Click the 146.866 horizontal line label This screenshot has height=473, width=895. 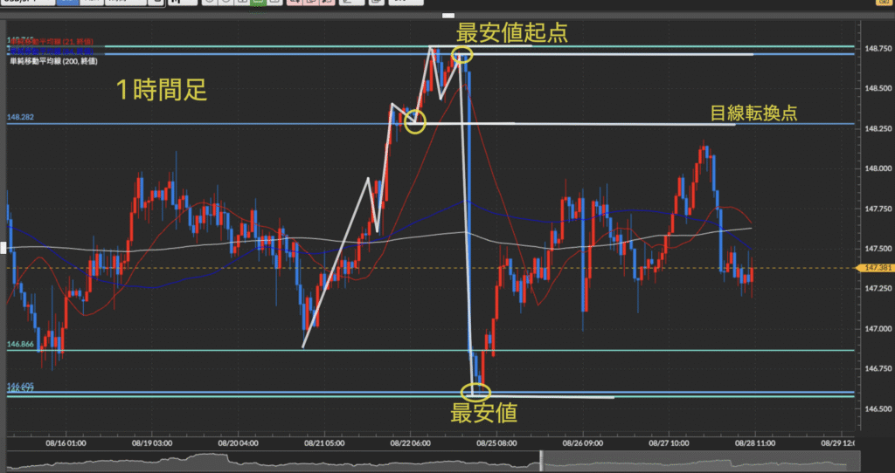tap(21, 344)
